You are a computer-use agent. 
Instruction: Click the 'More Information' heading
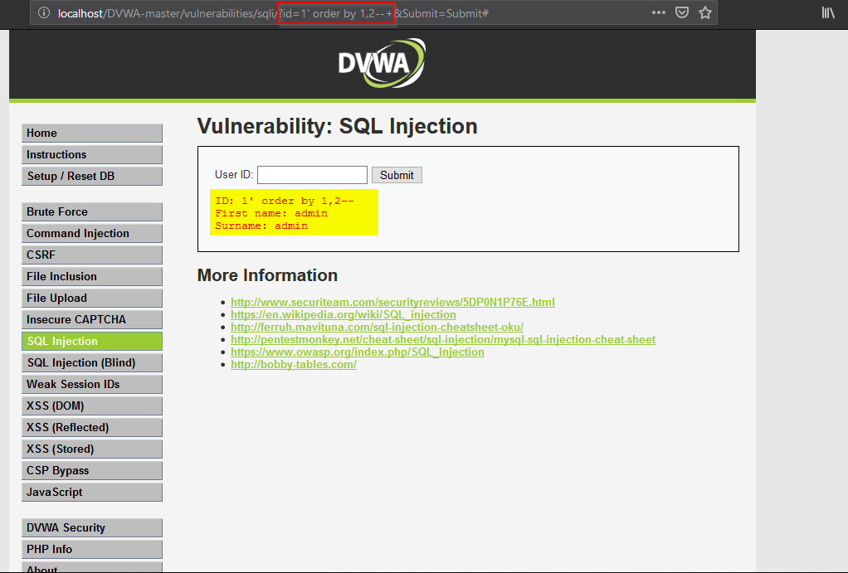point(267,275)
